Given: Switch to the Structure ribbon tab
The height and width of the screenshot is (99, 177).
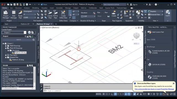Looking at the screenshot, I should pos(19,8).
